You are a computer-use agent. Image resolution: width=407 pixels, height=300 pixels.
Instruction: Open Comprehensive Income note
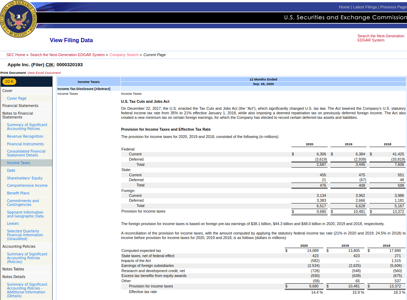(27, 185)
